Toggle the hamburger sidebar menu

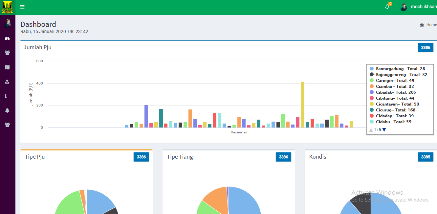click(22, 7)
